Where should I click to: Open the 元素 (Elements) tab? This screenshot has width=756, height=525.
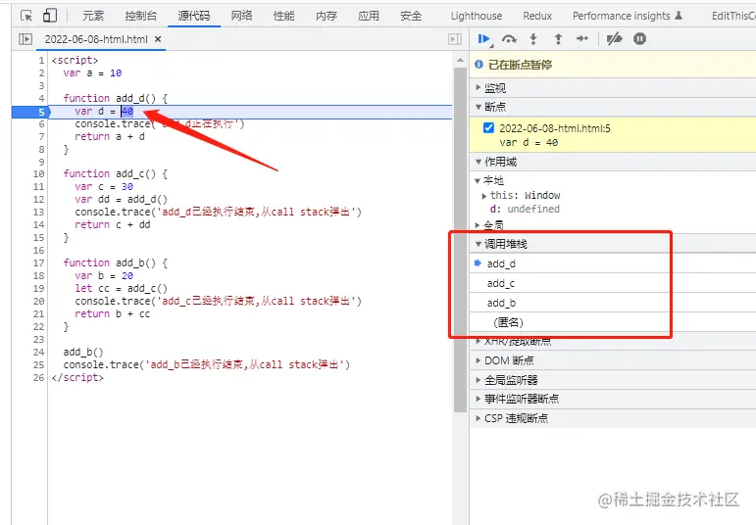click(93, 16)
